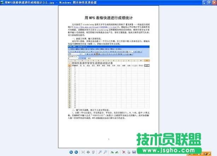Save a copy using the floppy disk icon
This screenshot has width=217, height=156.
(x=134, y=152)
